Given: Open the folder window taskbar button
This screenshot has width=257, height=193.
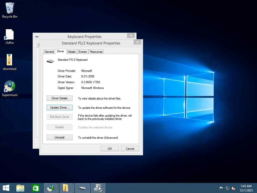Looking at the screenshot, I should [66, 188].
